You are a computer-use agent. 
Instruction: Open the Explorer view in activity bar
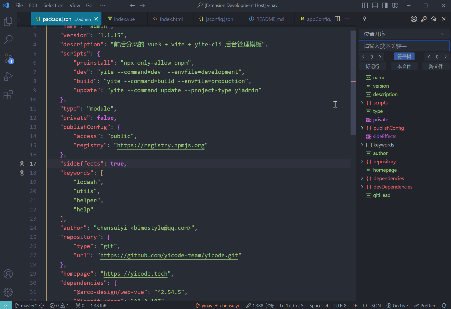(8, 21)
